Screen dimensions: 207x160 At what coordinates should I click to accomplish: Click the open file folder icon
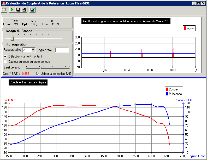point(4,10)
